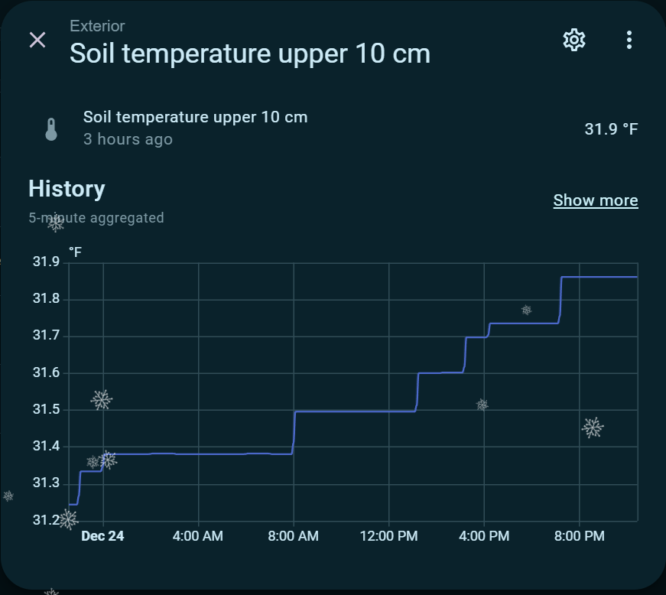The height and width of the screenshot is (595, 666).
Task: Click the graph step-up at 8:00 AM
Action: [x=294, y=432]
